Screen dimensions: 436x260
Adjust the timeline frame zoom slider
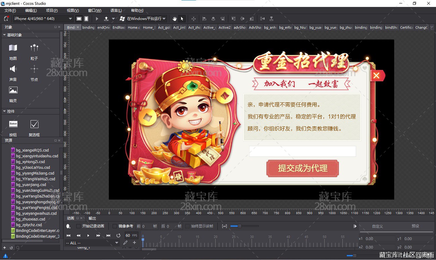(239, 226)
